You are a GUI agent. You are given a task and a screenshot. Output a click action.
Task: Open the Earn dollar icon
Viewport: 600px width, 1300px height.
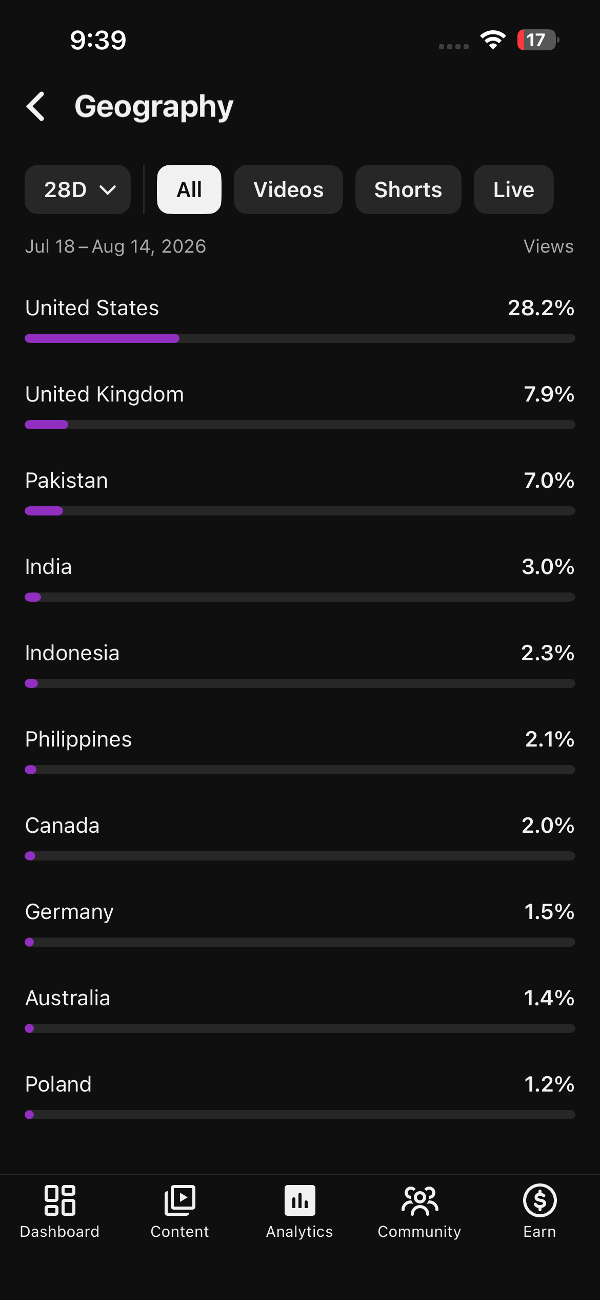tap(540, 1200)
